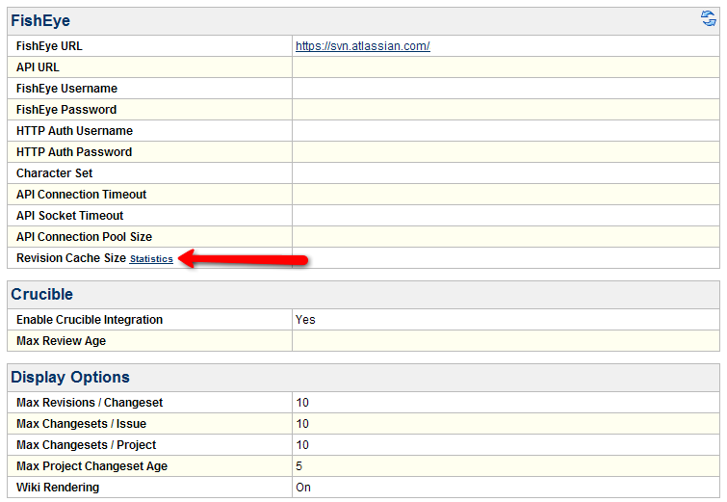The width and height of the screenshot is (727, 502).
Task: Click the On value for Wiki Rendering
Action: (x=303, y=488)
